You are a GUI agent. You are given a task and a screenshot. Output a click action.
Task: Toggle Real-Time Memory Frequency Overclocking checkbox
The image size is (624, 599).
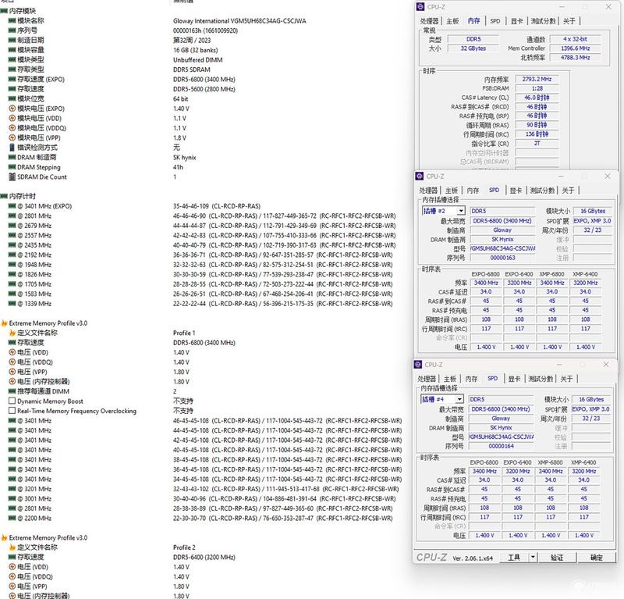point(12,411)
